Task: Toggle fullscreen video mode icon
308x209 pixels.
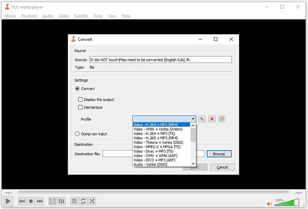Action: 52,201
